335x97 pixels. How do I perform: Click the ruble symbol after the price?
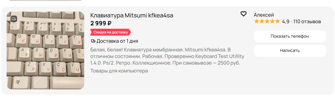click(109, 23)
